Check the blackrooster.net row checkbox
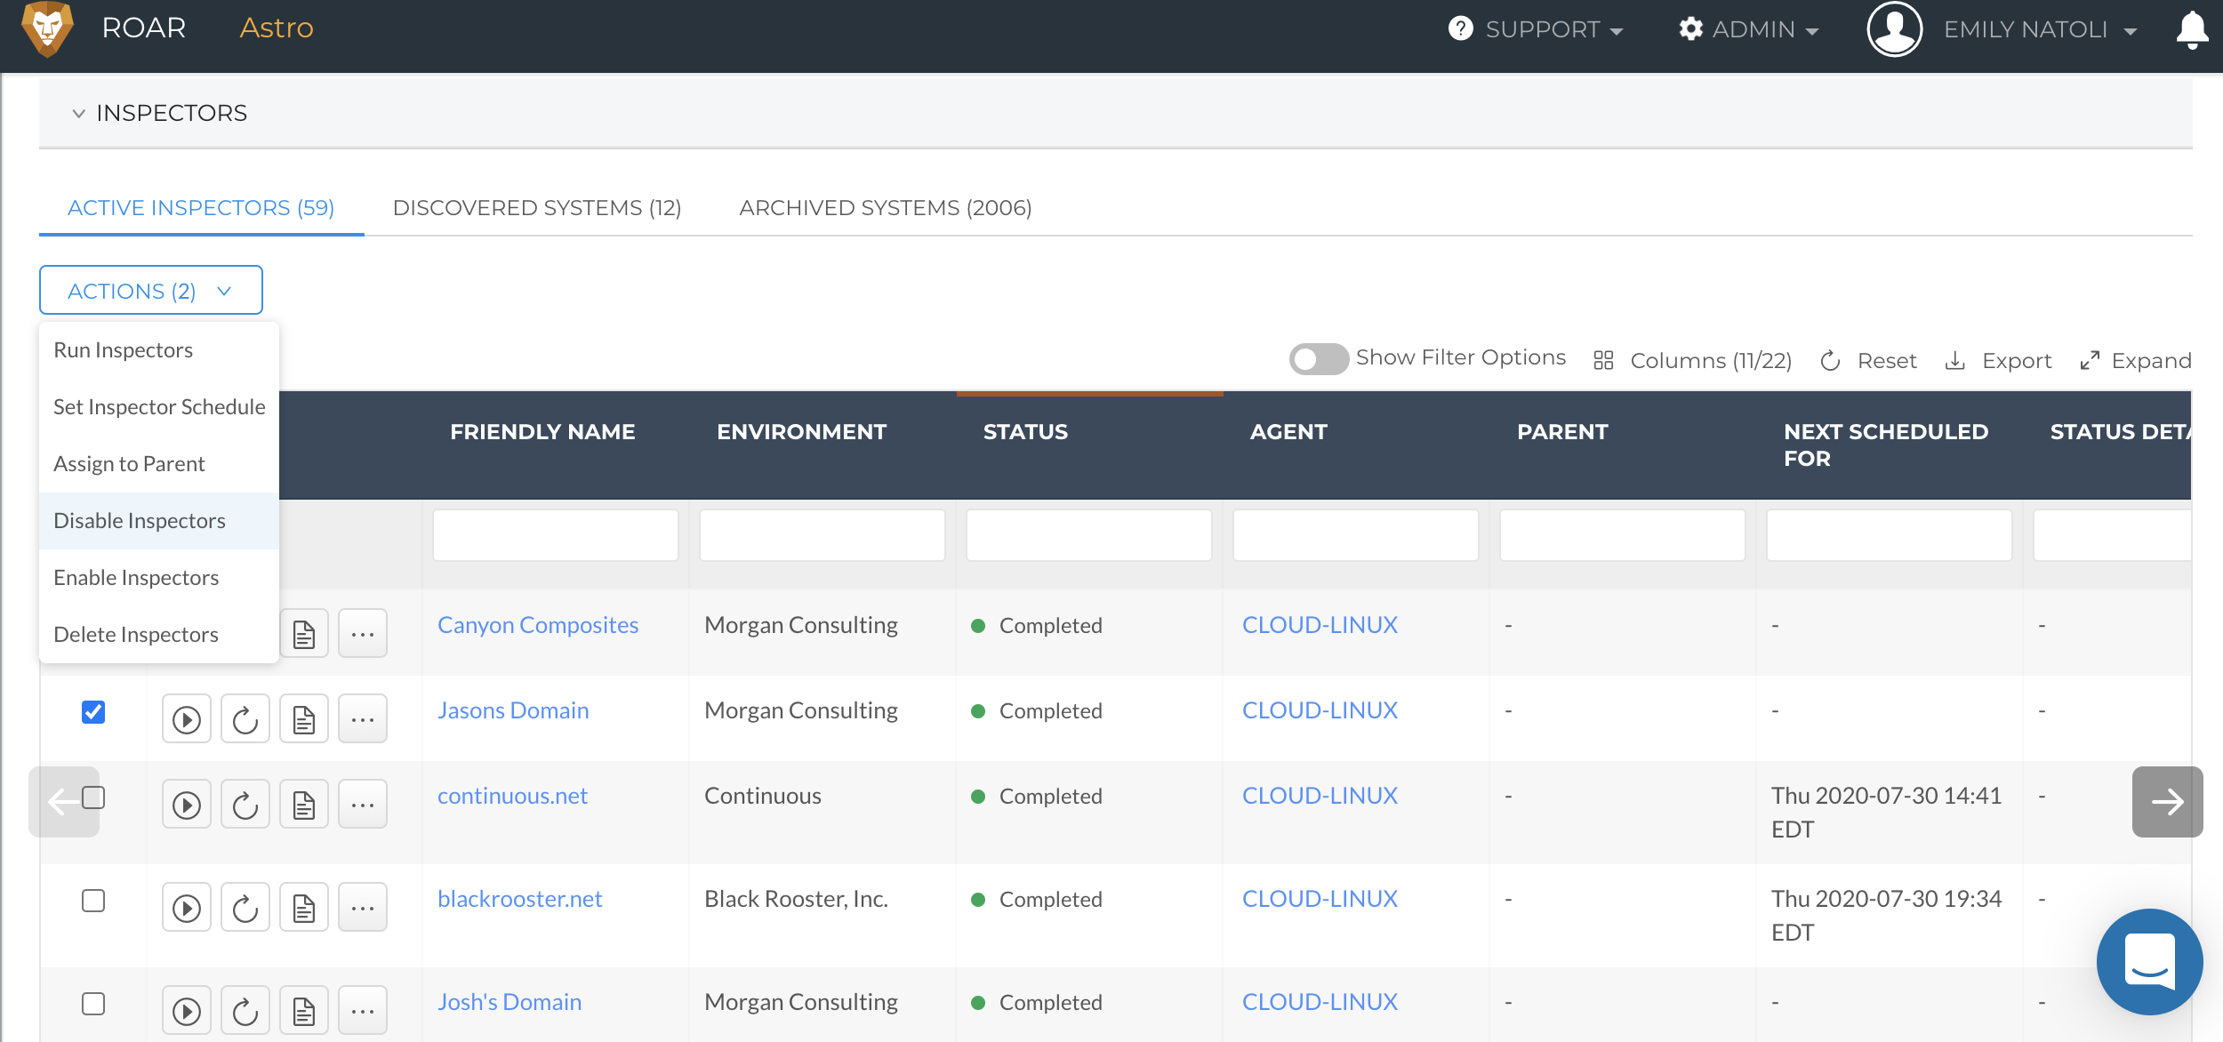The height and width of the screenshot is (1042, 2223). tap(93, 901)
